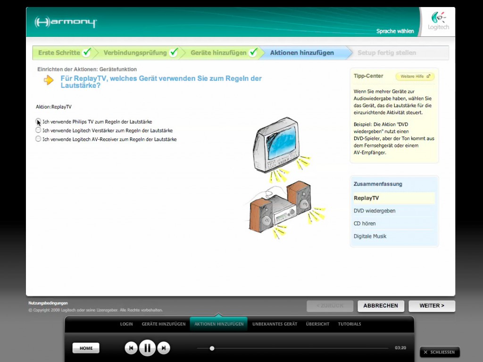Image resolution: width=483 pixels, height=362 pixels.
Task: Click green checkmark on Verbindungsprüfung
Action: (x=174, y=52)
